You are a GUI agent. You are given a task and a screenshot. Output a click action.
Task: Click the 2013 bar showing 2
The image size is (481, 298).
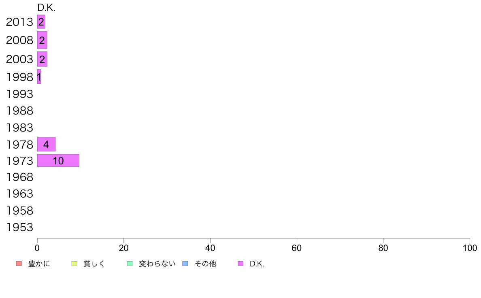(x=41, y=22)
